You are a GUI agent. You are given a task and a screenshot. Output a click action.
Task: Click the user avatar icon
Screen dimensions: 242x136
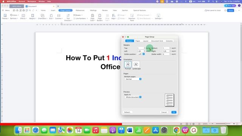point(239,6)
